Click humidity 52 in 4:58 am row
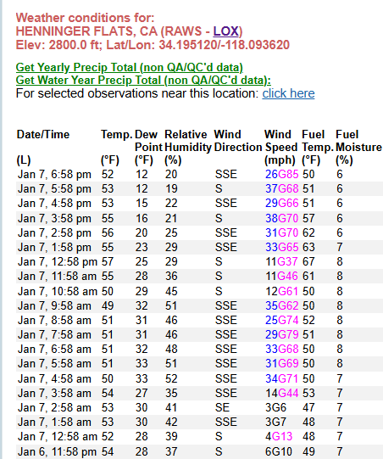Screen dimensions: 383x459 tap(171, 378)
